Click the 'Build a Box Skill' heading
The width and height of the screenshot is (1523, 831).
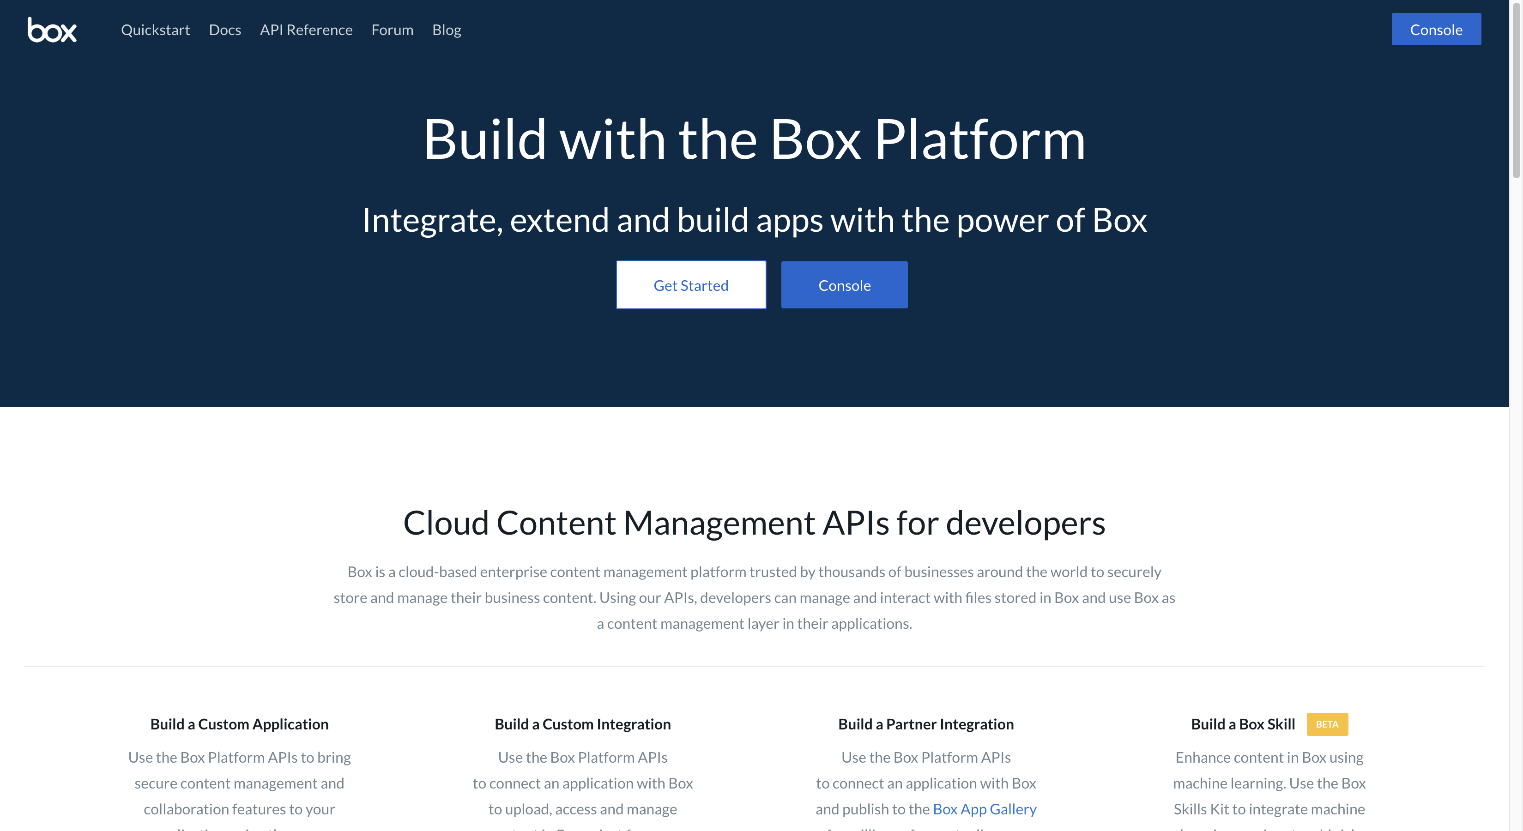(1243, 724)
